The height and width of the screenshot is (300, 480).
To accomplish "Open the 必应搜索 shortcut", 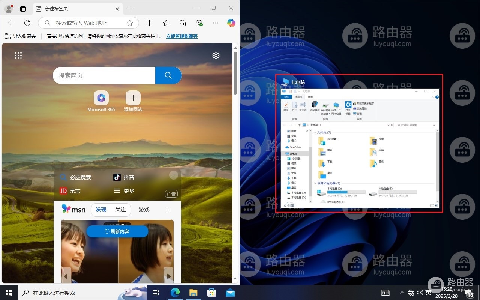I will click(76, 177).
